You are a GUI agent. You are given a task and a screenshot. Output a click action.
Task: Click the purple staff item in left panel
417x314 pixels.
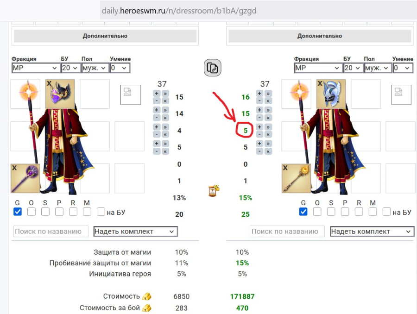coord(25,178)
